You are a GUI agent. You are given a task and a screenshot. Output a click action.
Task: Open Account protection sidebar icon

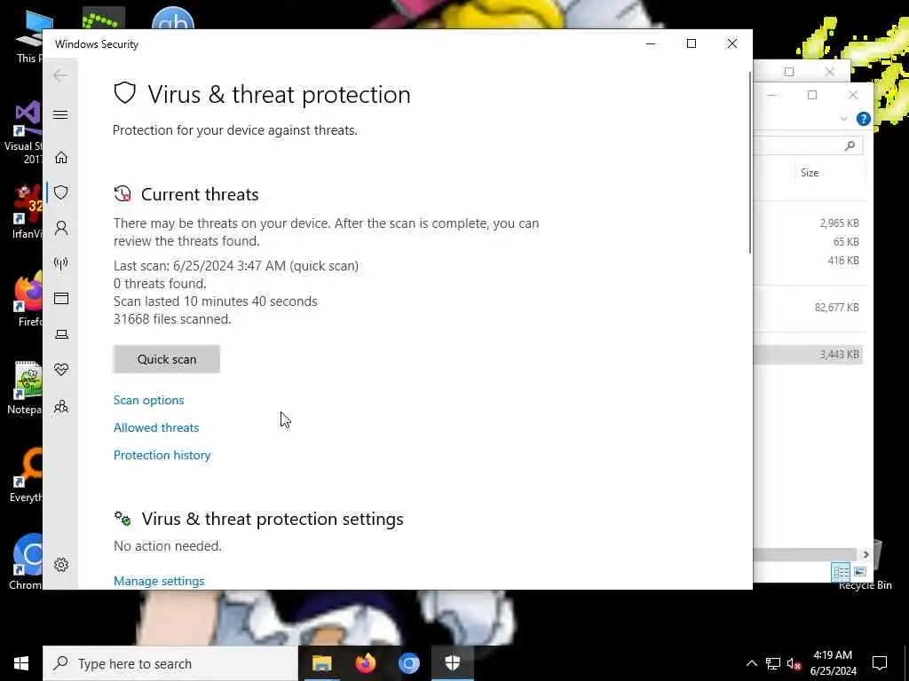pyautogui.click(x=61, y=229)
